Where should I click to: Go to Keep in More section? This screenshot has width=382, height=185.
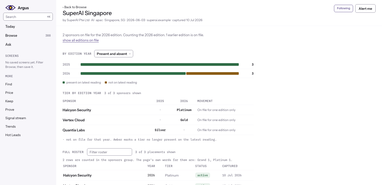coord(9,101)
